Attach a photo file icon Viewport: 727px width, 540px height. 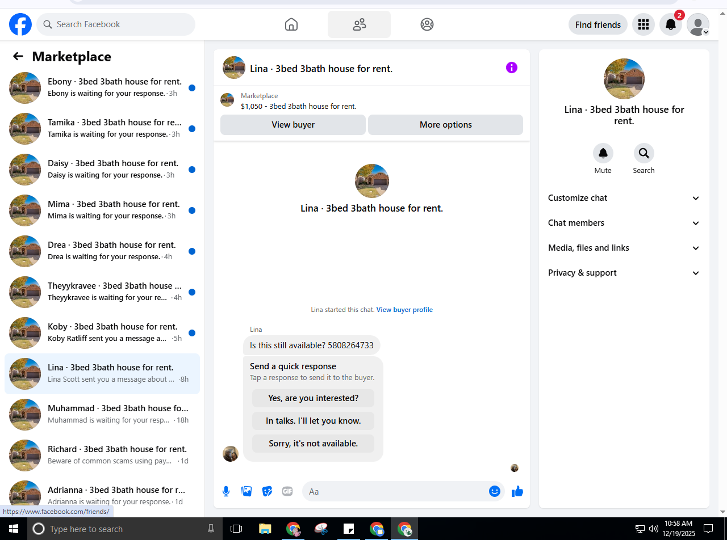click(x=246, y=491)
